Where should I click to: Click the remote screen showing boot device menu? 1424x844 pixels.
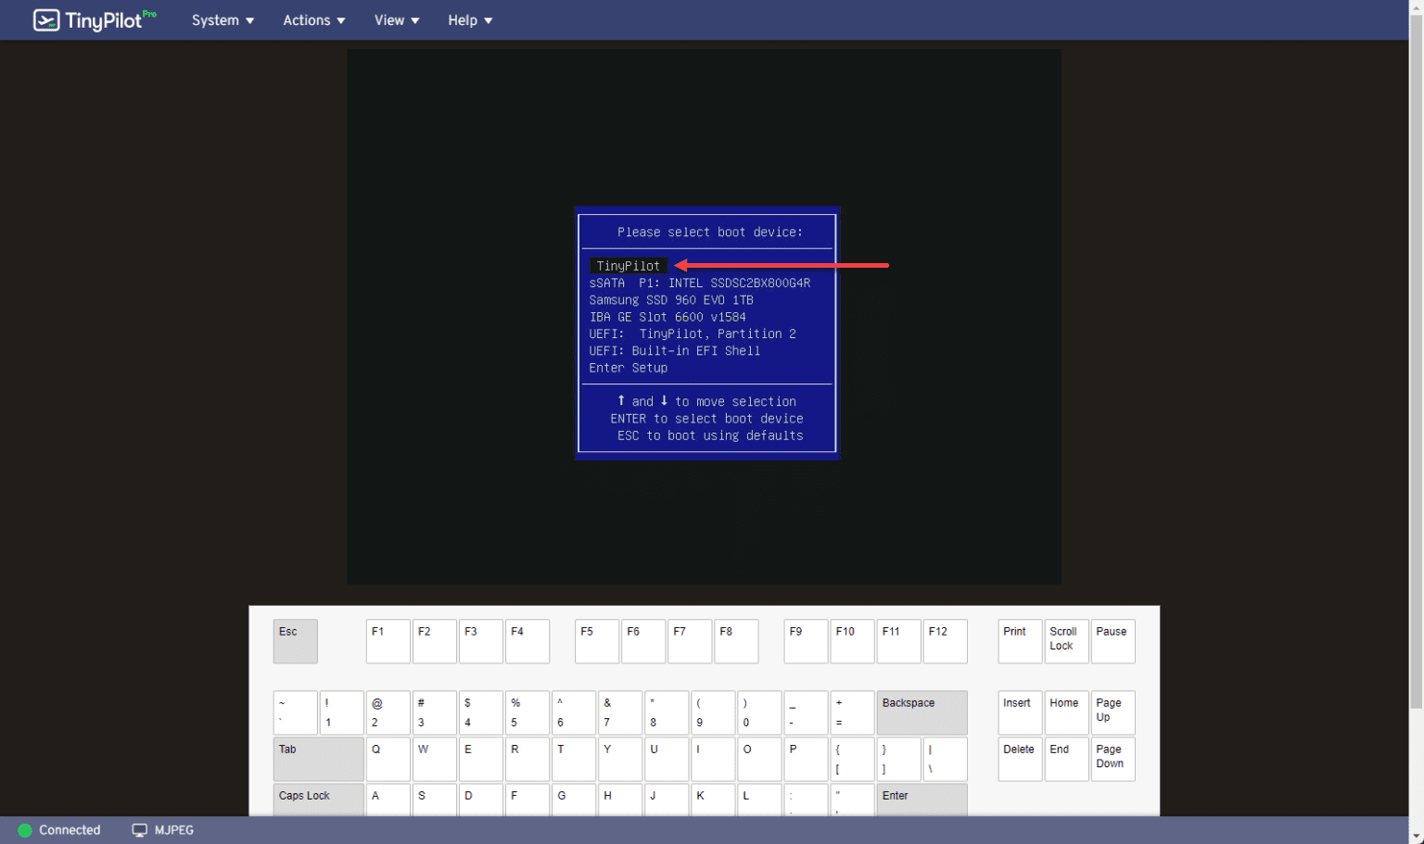tap(705, 315)
